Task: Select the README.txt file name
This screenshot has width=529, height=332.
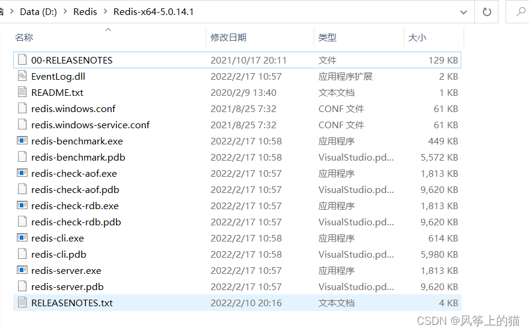Action: click(57, 93)
